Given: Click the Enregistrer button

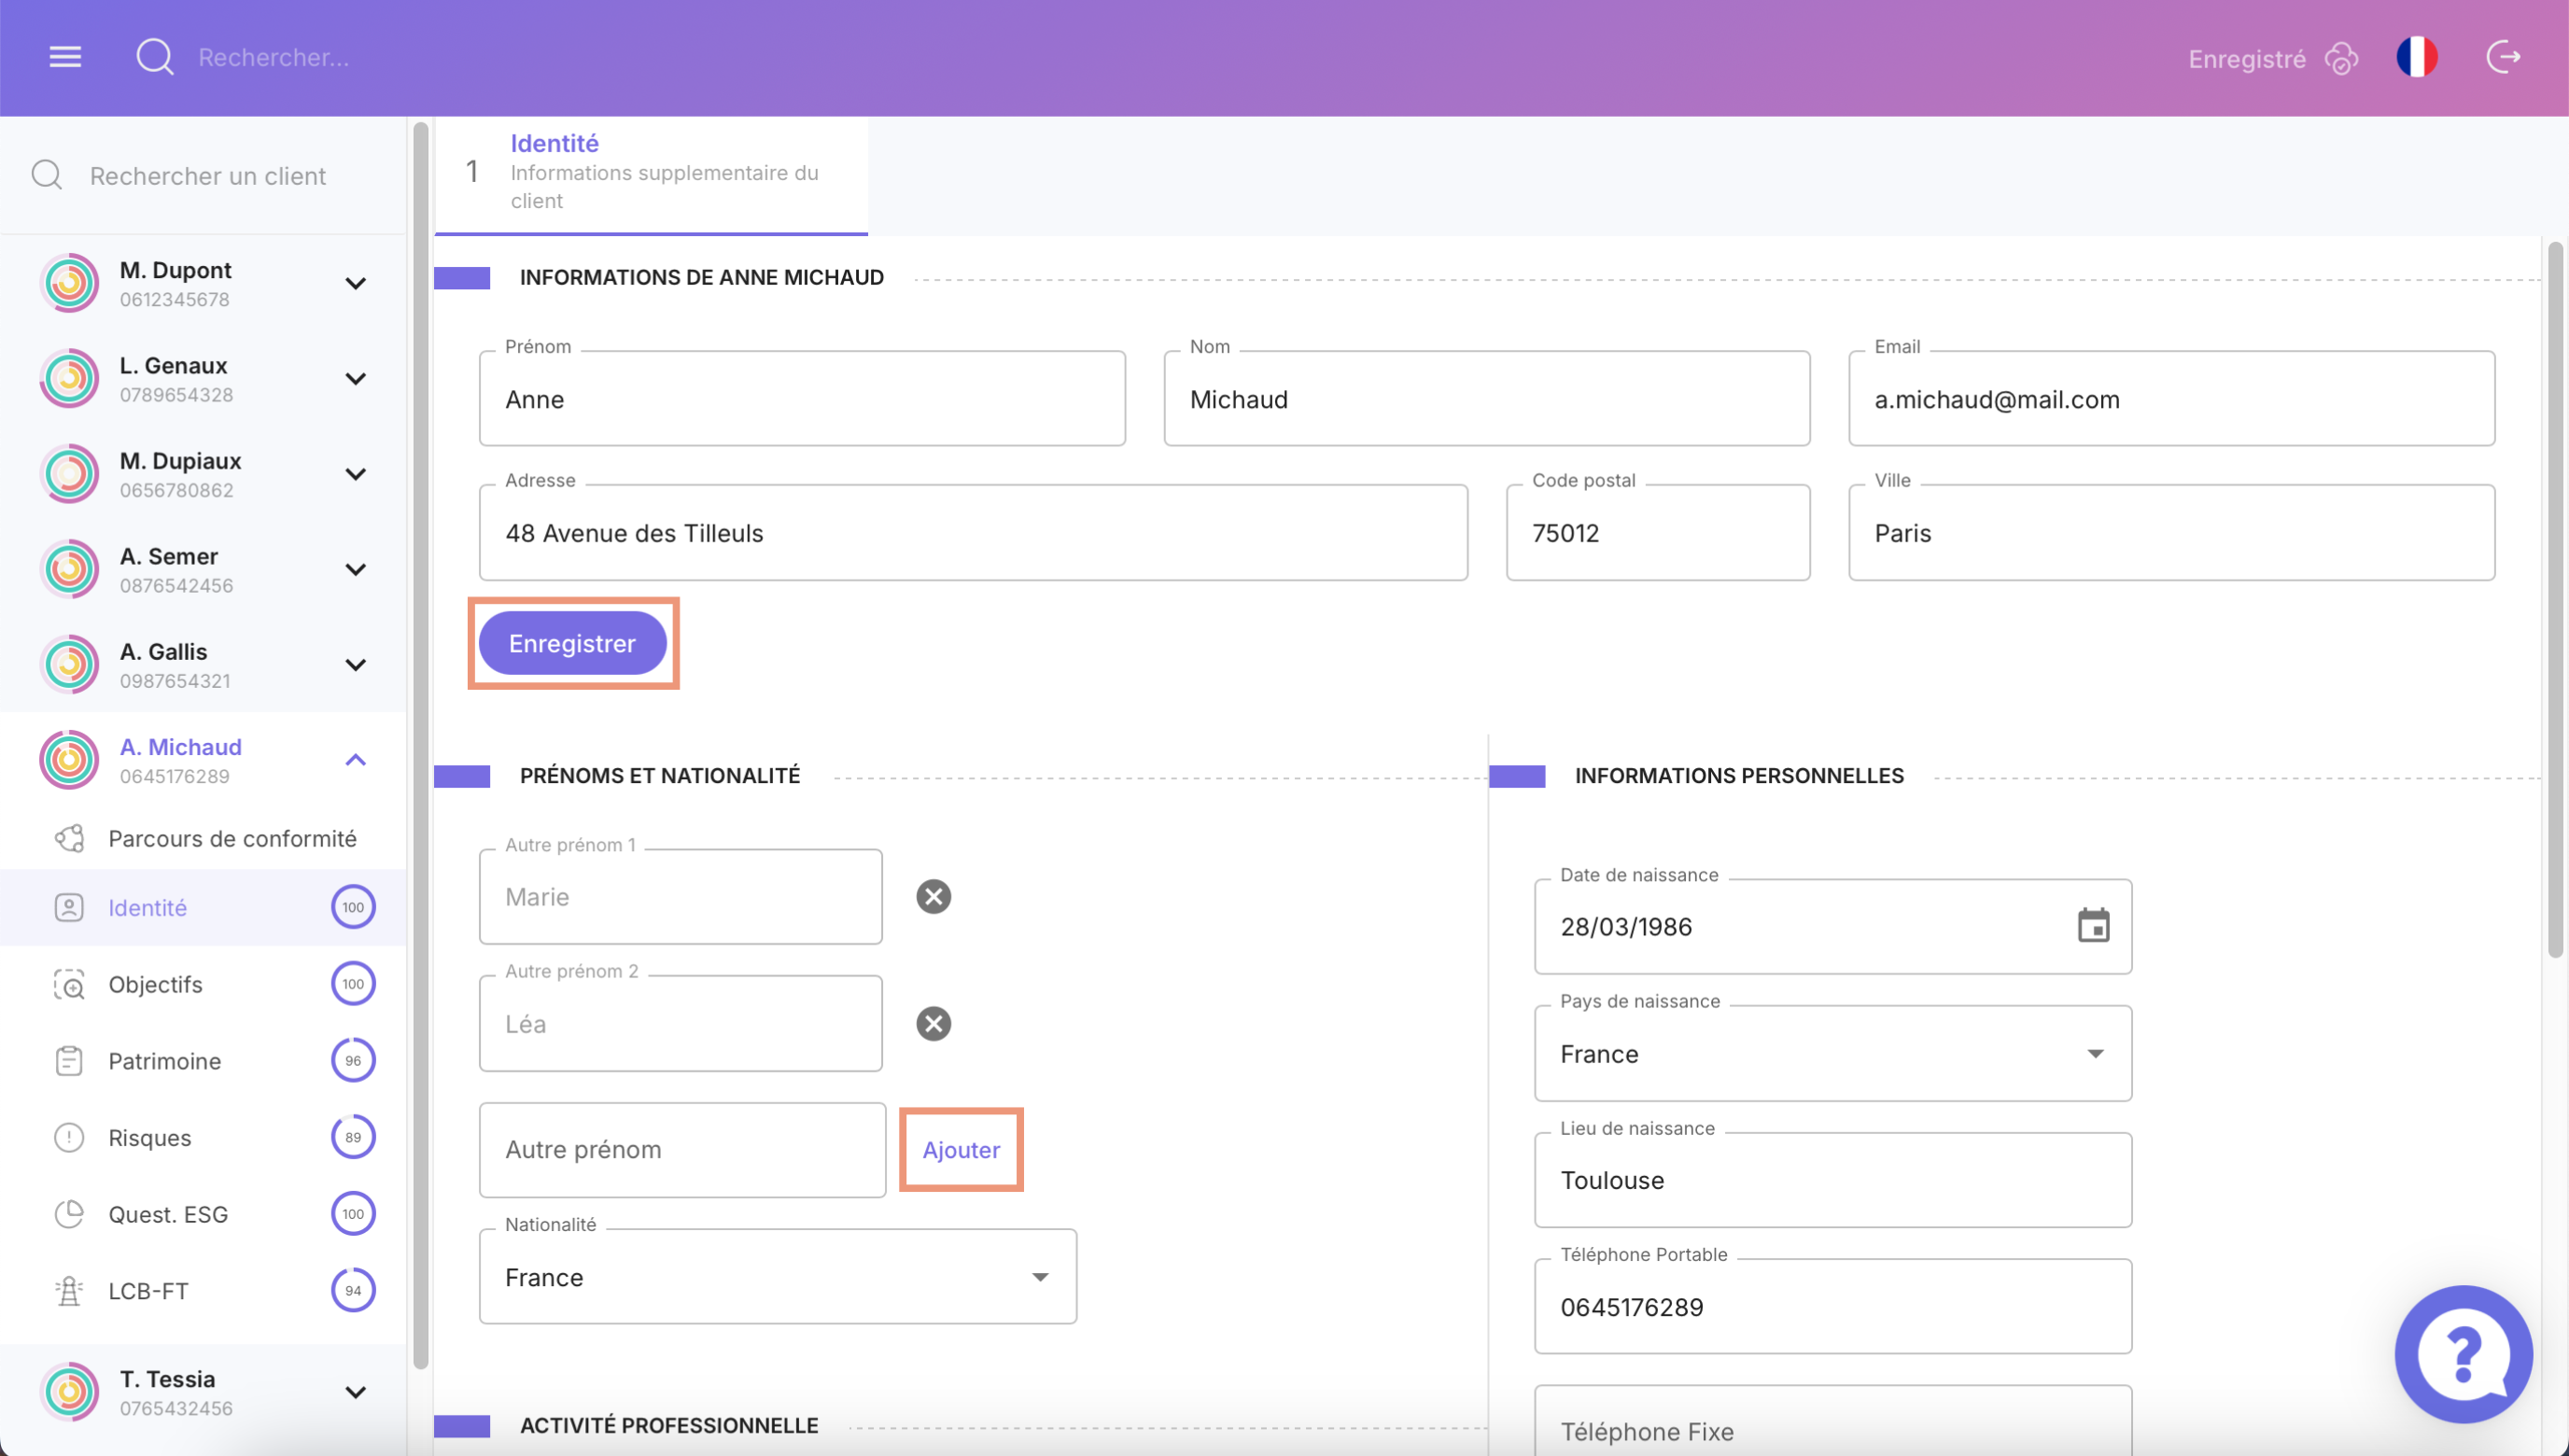Looking at the screenshot, I should (572, 643).
